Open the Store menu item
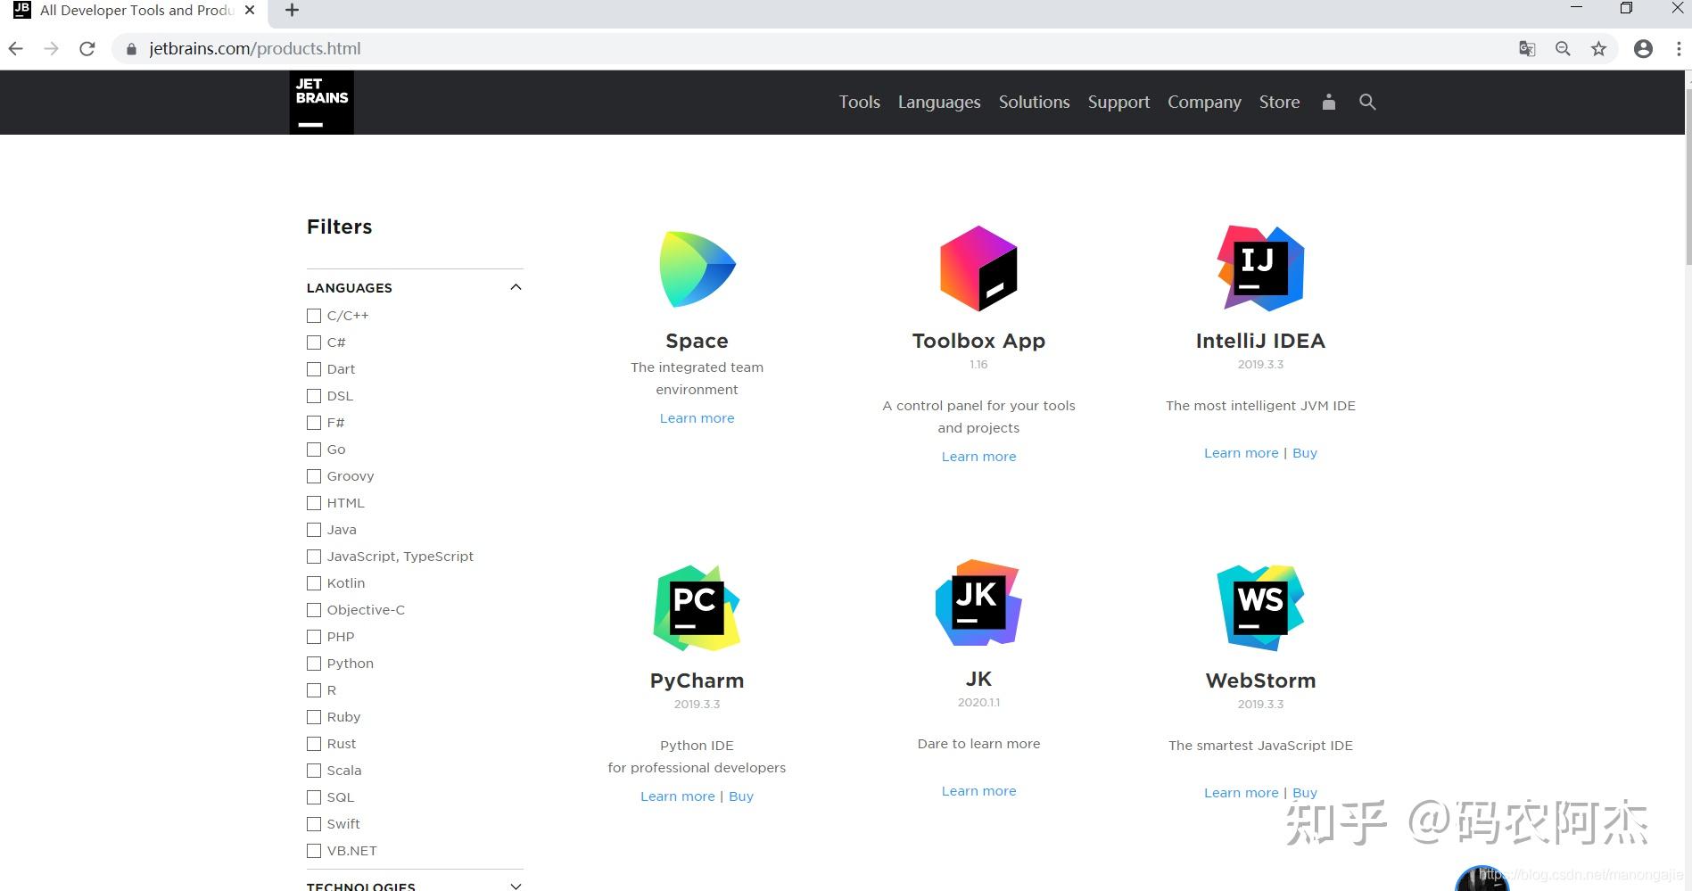The height and width of the screenshot is (891, 1692). click(1279, 102)
